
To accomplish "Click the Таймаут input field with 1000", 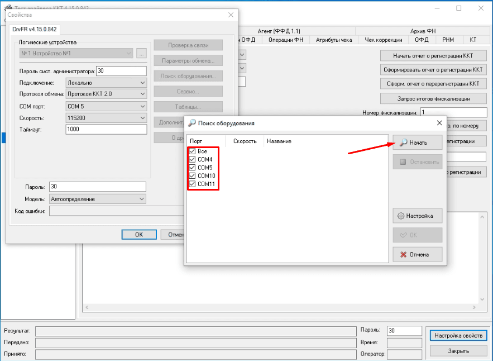I will (x=106, y=129).
